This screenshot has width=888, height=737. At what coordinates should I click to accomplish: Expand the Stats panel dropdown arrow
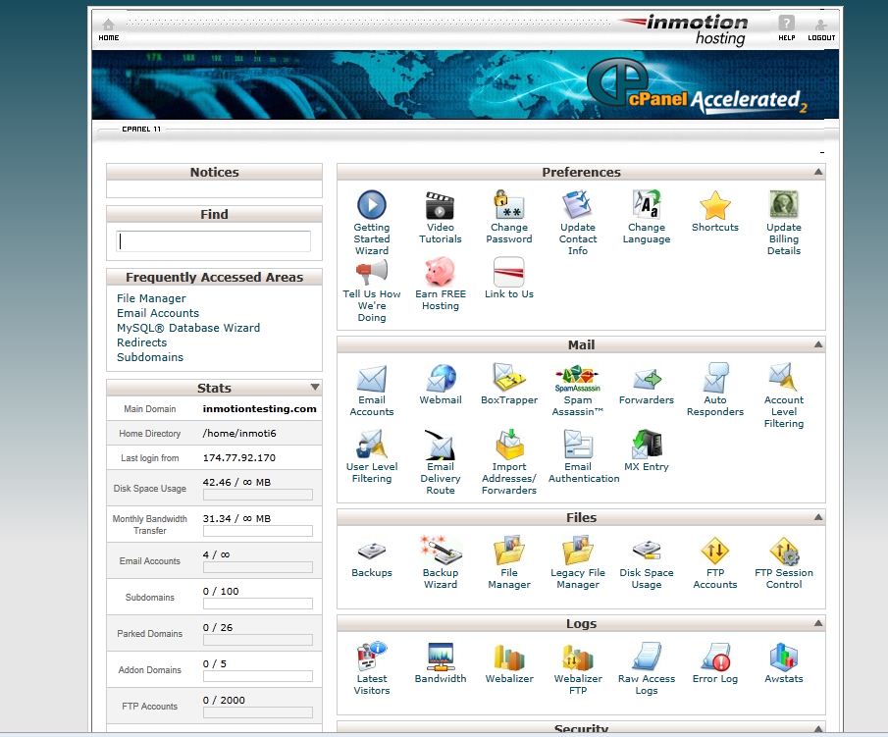click(x=314, y=388)
